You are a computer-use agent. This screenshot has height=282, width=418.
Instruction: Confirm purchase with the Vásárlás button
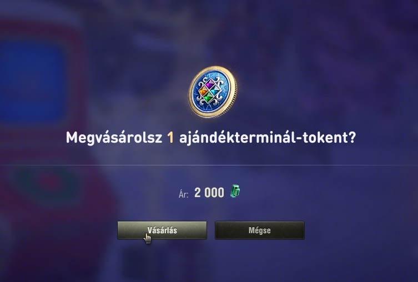(162, 230)
